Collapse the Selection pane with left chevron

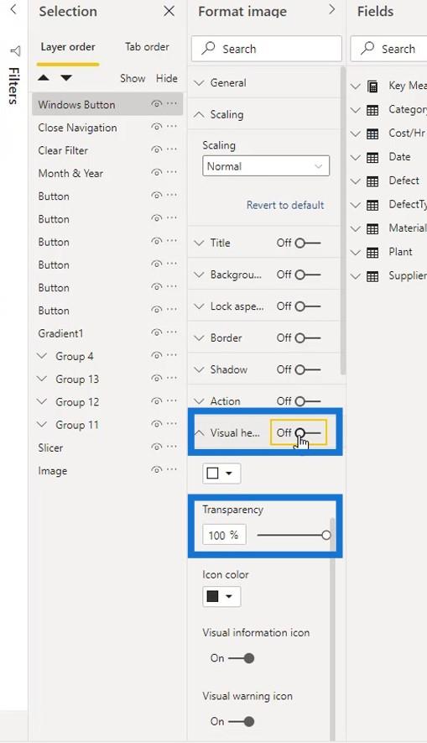[13, 9]
